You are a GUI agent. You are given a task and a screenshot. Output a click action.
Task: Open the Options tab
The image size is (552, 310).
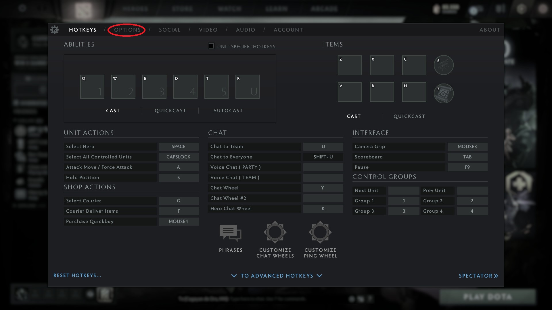click(x=127, y=30)
